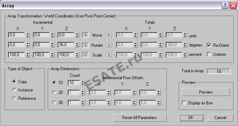Click the 2D row offset X spinner
The height and width of the screenshot is (126, 238).
(x=109, y=92)
